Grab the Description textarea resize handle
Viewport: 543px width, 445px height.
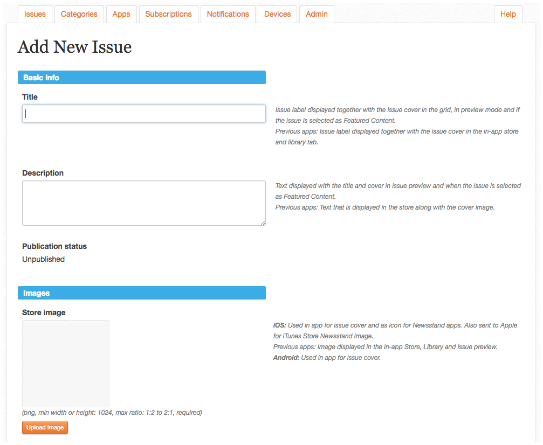pyautogui.click(x=263, y=223)
